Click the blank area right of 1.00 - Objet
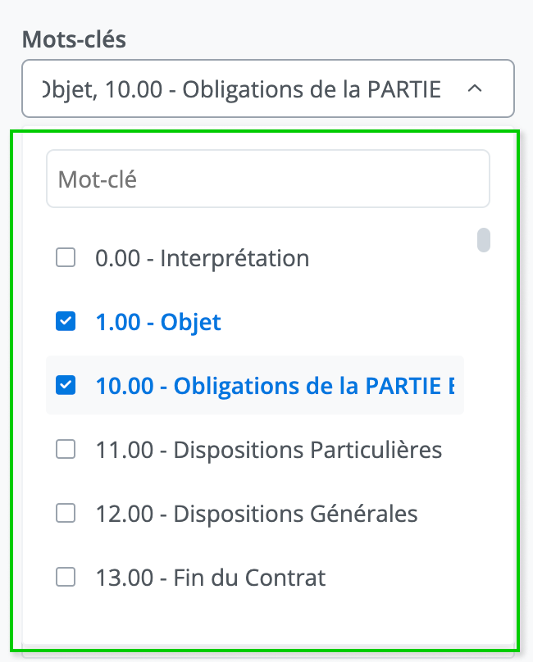533x662 pixels. click(x=344, y=322)
